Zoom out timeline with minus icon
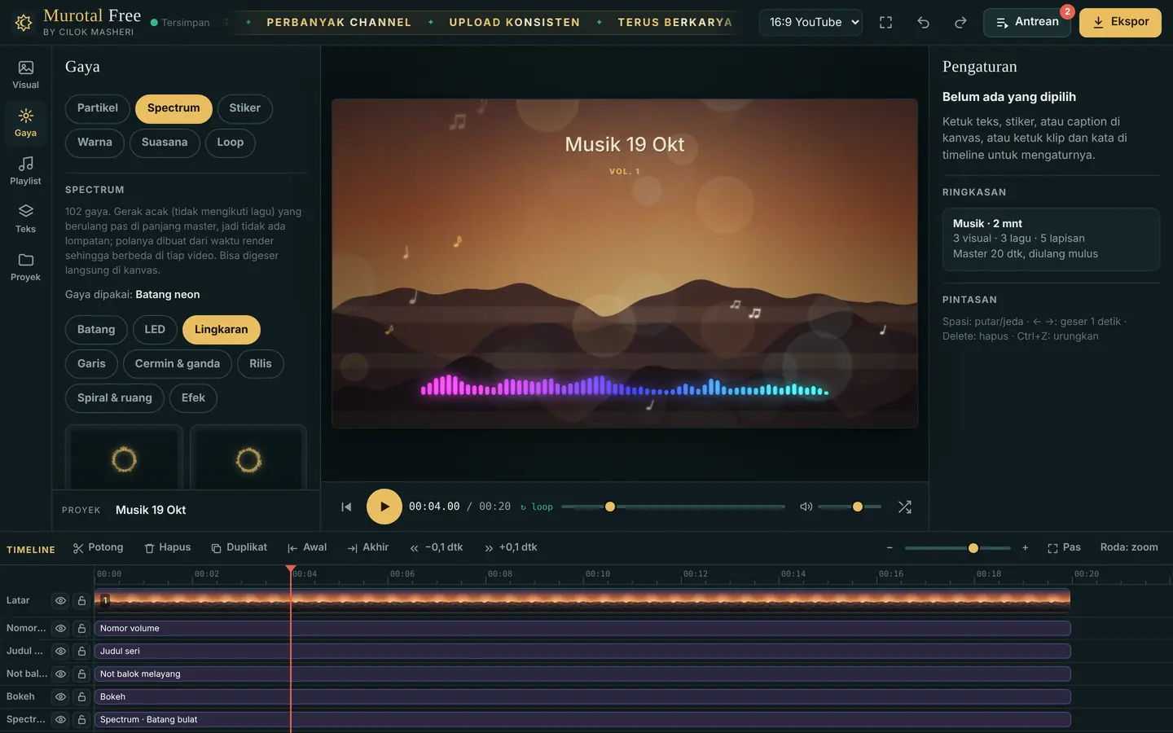The image size is (1173, 733). 890,548
